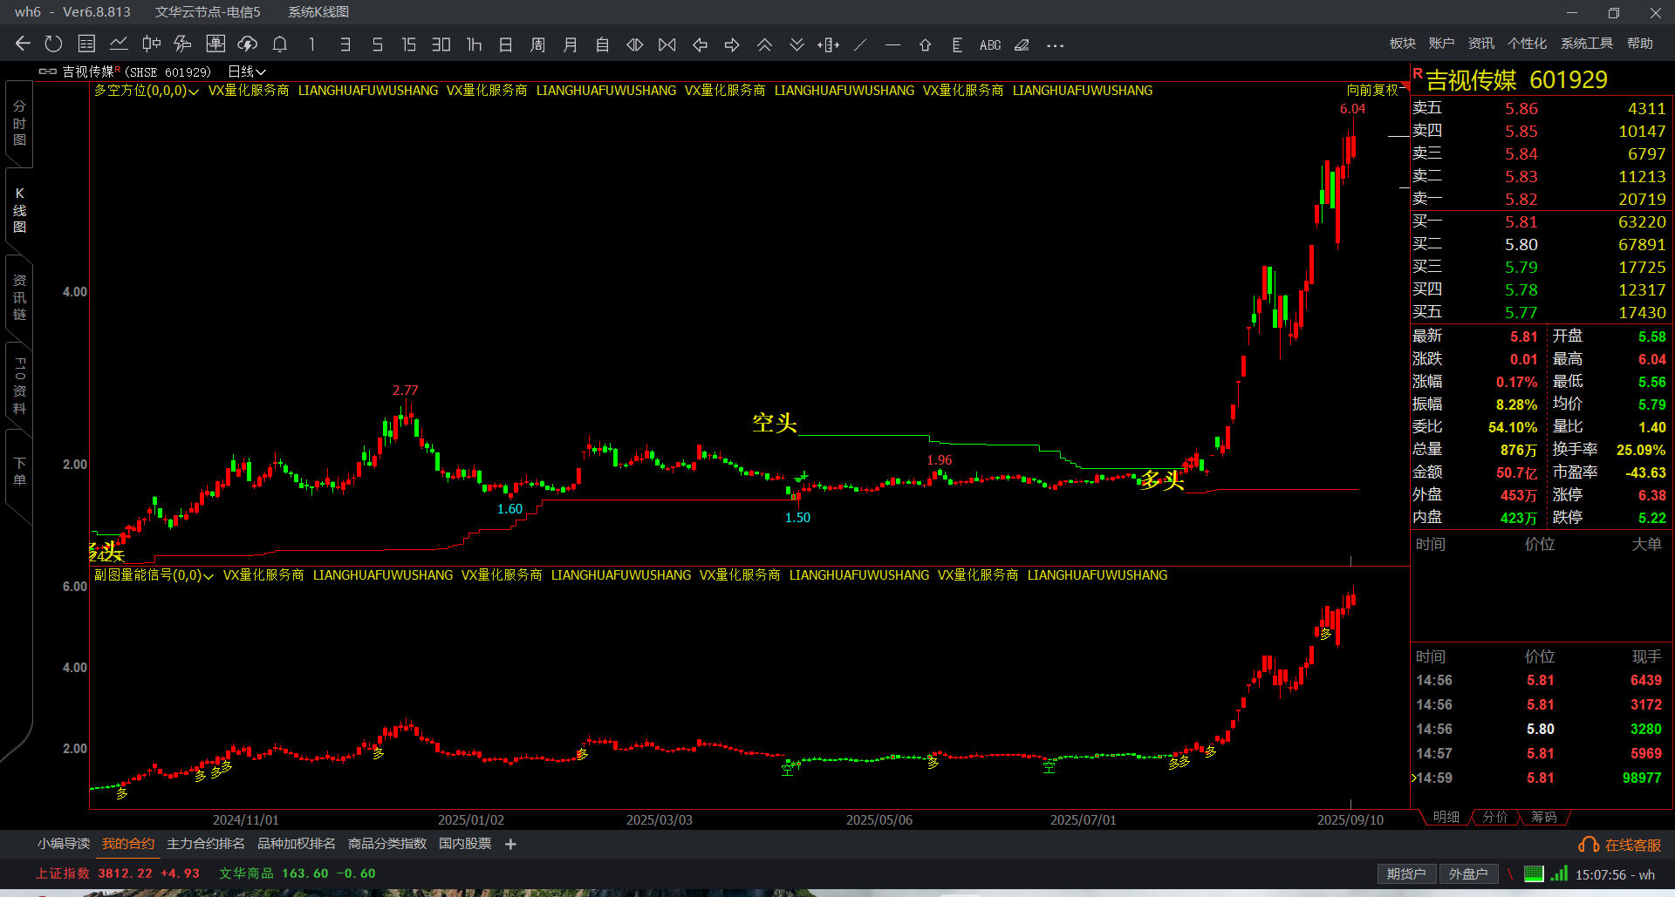Open the more tools ellipsis

[1055, 45]
